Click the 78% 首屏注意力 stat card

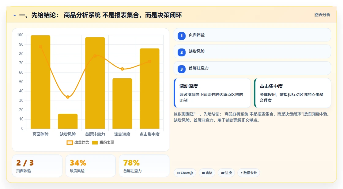pyautogui.click(x=144, y=166)
